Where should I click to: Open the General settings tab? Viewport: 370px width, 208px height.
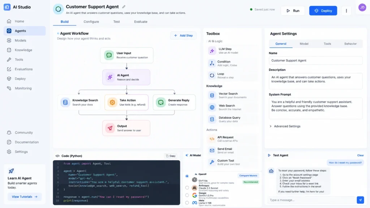[x=281, y=44]
